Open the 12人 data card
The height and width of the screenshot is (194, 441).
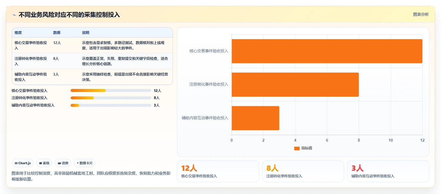(x=218, y=171)
